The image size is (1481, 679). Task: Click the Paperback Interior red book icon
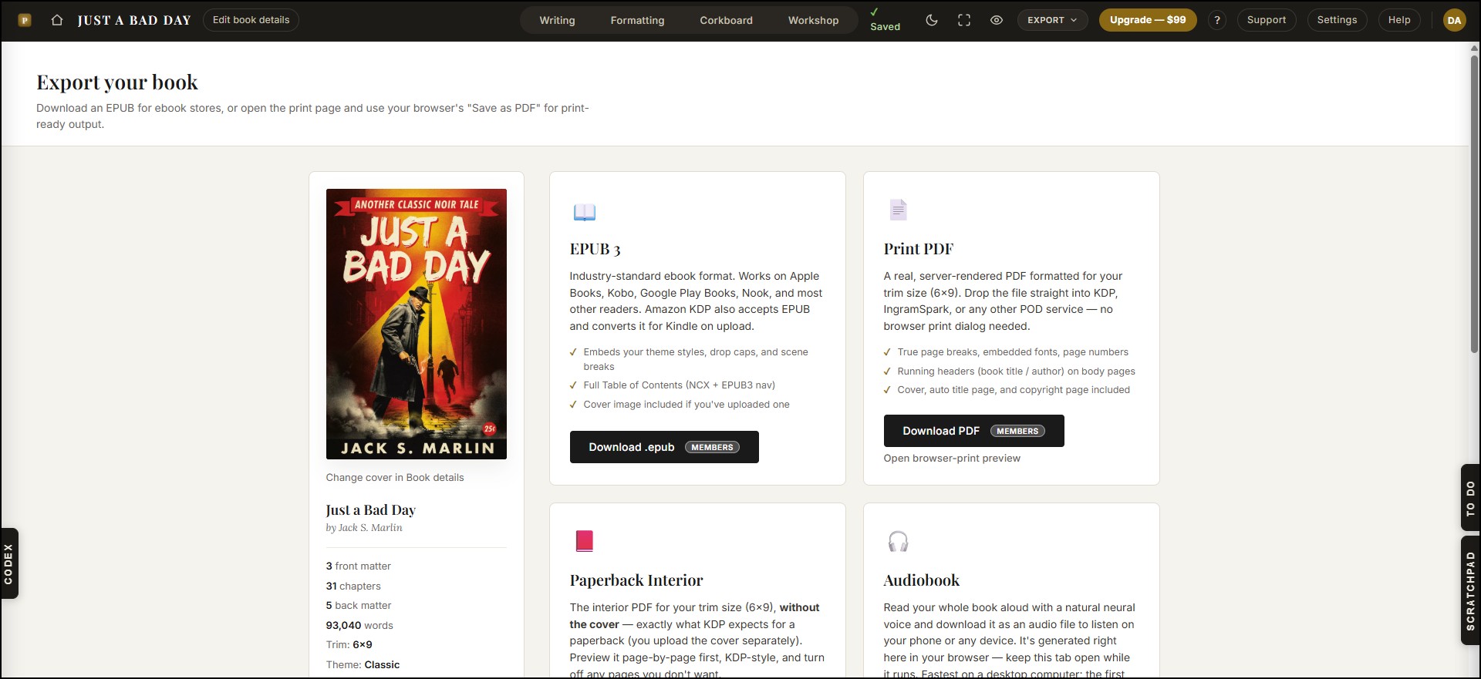(x=584, y=541)
